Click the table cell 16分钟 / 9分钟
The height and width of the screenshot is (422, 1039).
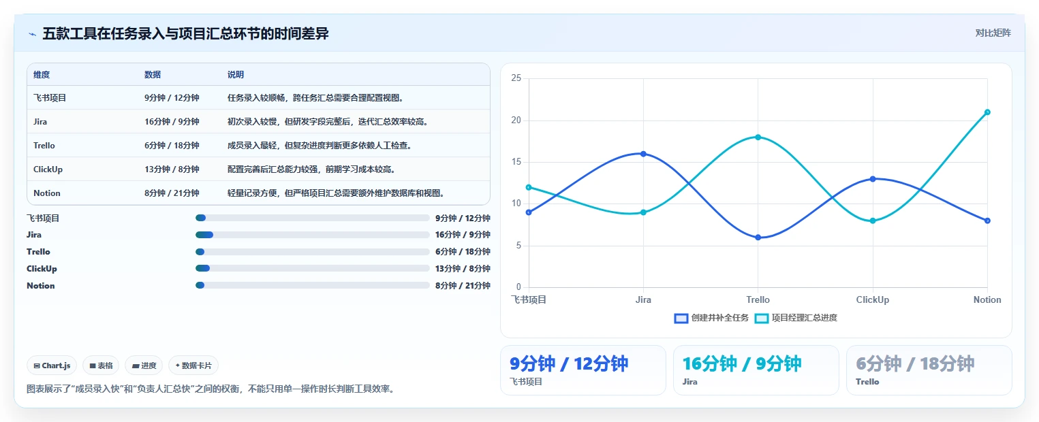point(172,122)
